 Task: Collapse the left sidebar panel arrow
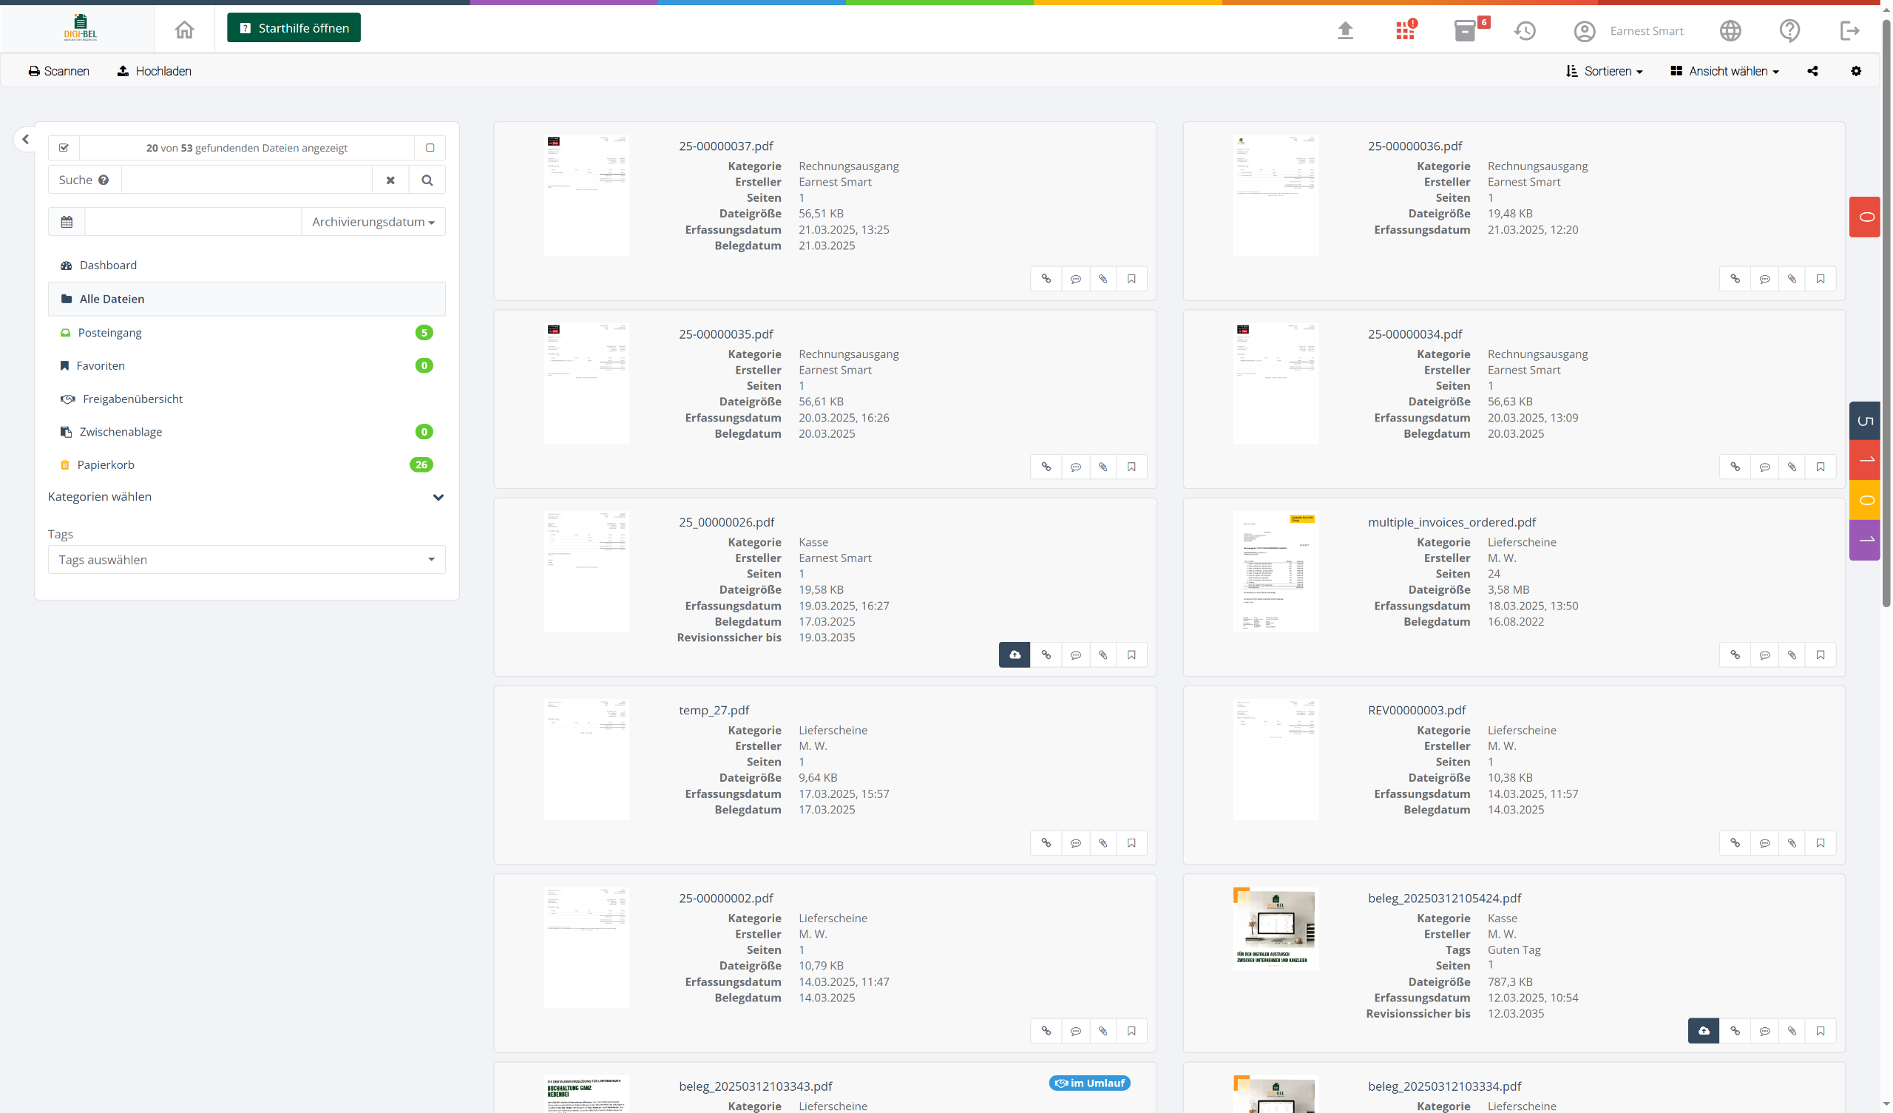(26, 139)
